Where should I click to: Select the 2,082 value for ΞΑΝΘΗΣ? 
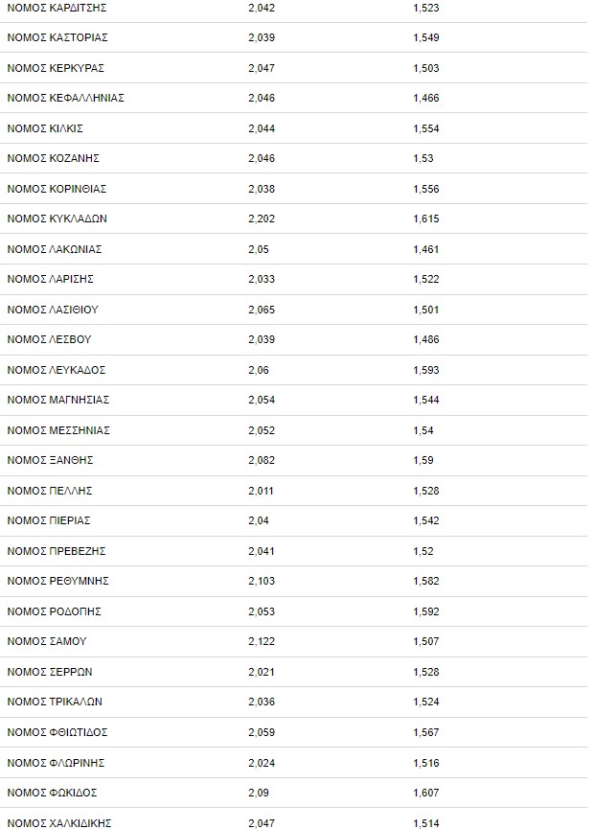click(x=262, y=460)
